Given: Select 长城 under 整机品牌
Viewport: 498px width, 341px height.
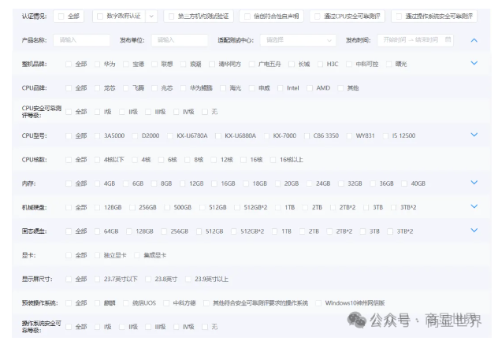Looking at the screenshot, I should coord(292,64).
